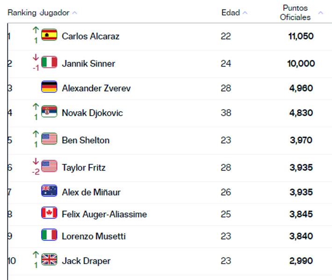Click the Puntos Oficiales header label
This screenshot has width=332, height=280.
click(x=296, y=13)
